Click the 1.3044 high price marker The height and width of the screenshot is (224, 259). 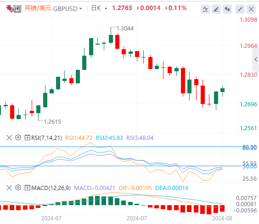125,29
